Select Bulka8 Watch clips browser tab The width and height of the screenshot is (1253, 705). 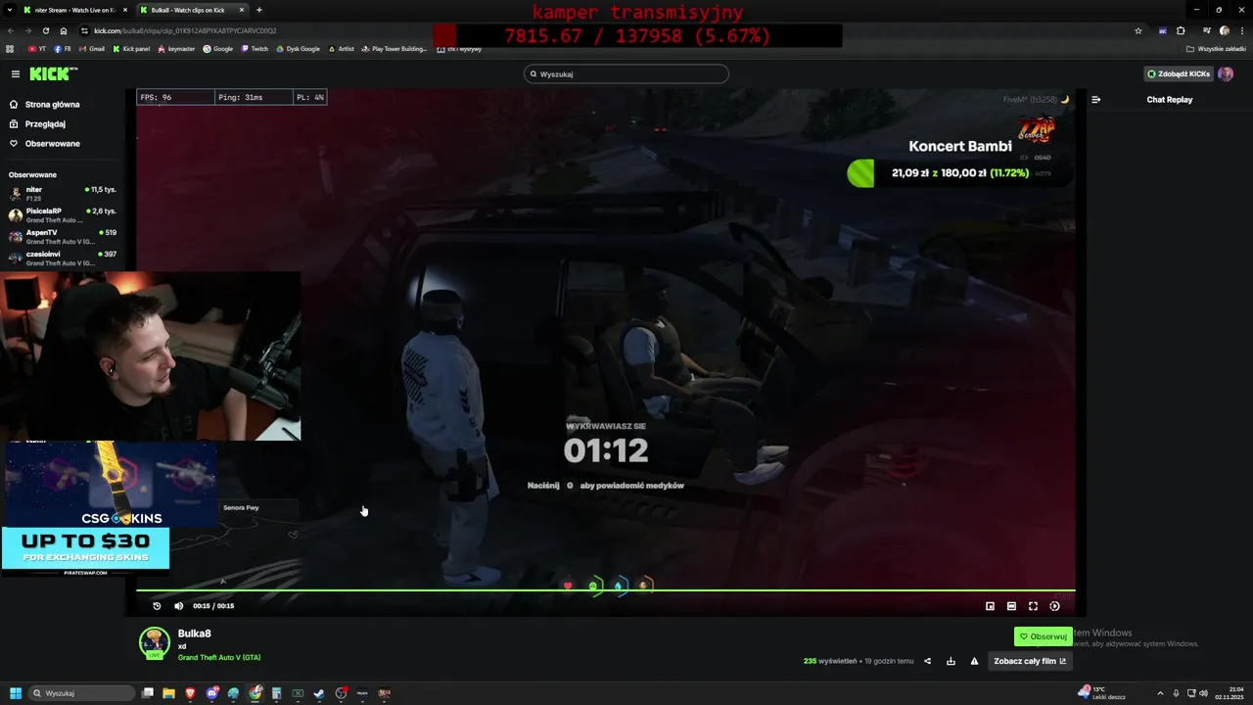coord(191,10)
